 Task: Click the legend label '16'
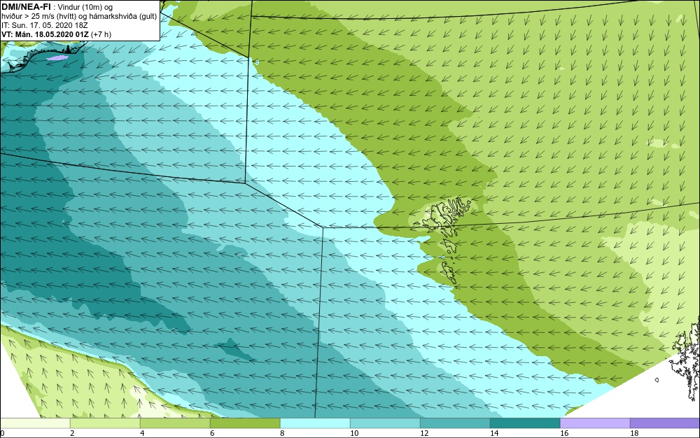(564, 433)
